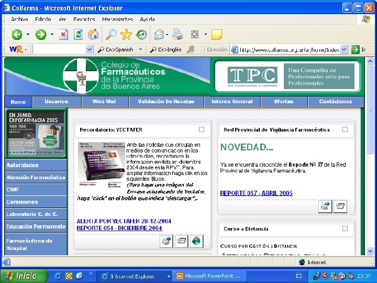Go forward with the green Forward arrow
This screenshot has width=377, height=283.
[41, 35]
